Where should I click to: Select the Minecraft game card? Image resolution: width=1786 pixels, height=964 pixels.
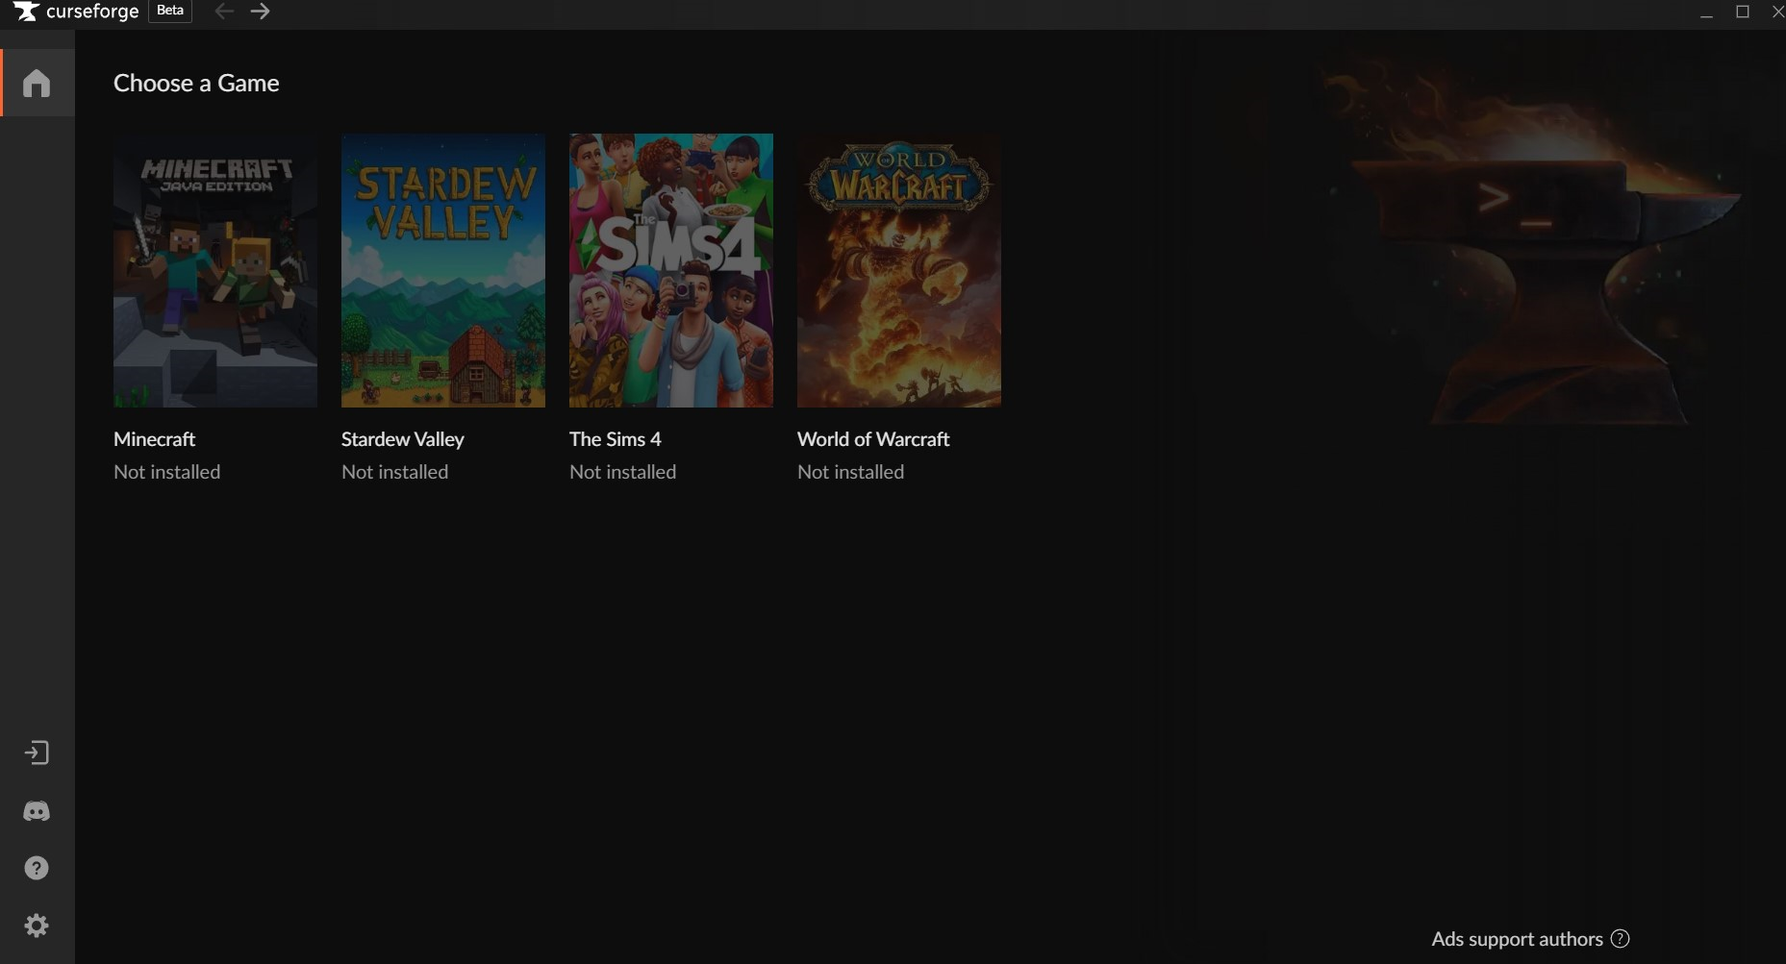pyautogui.click(x=214, y=270)
